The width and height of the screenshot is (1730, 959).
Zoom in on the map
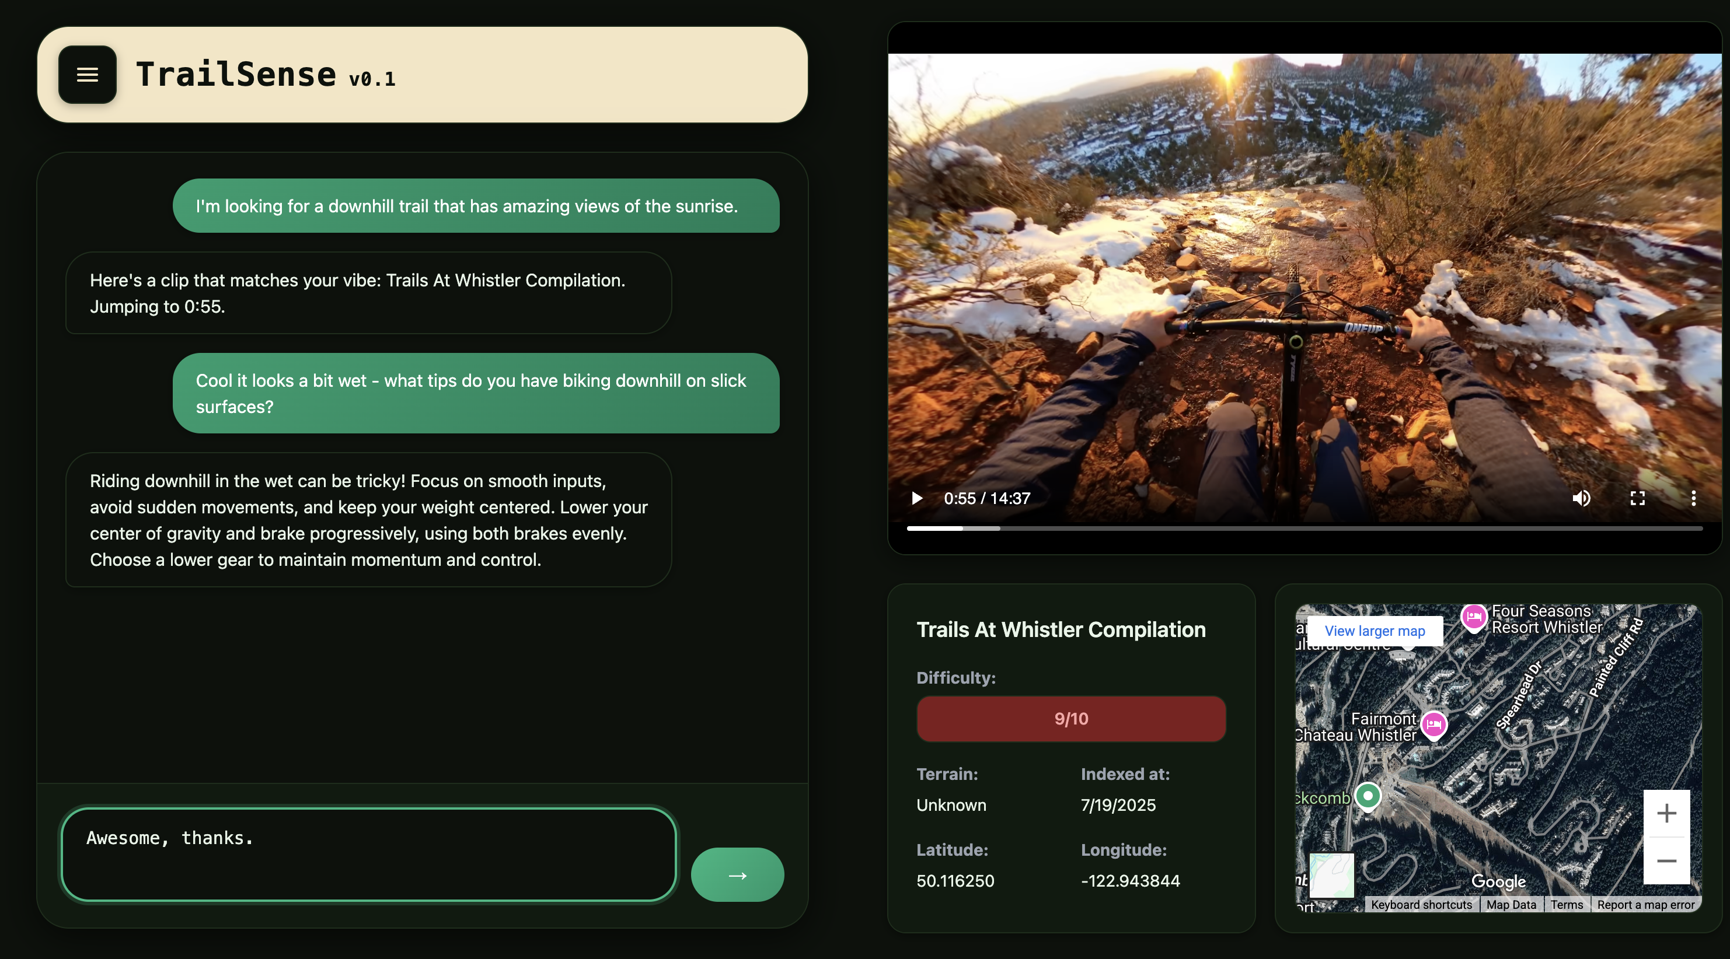coord(1666,813)
